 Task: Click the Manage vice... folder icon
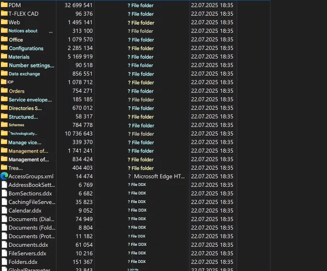point(4,142)
